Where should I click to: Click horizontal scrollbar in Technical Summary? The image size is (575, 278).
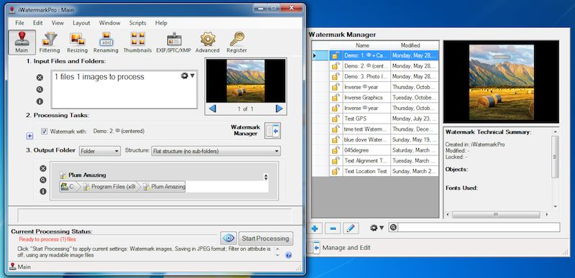pos(495,214)
